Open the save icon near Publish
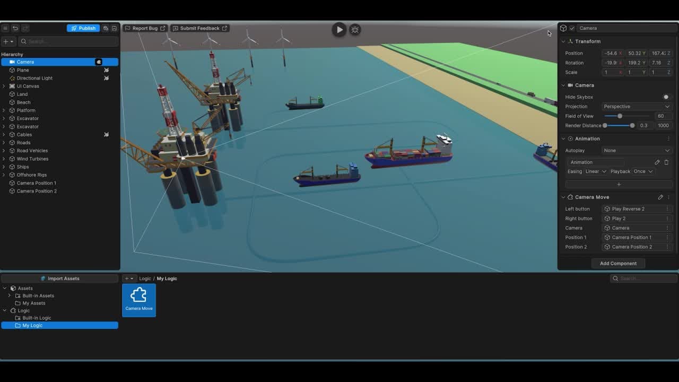Viewport: 679px width, 382px height. 114,28
